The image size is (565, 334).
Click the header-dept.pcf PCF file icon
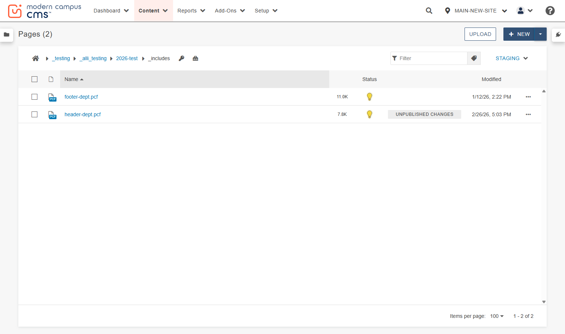52,115
